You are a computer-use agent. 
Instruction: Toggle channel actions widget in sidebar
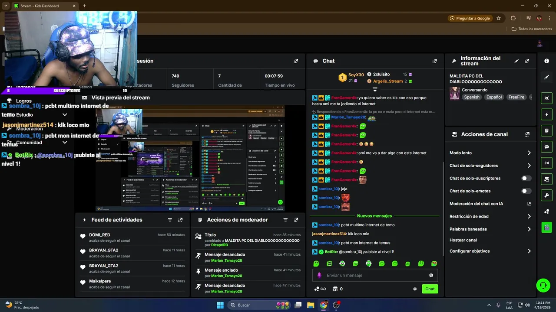point(546,179)
